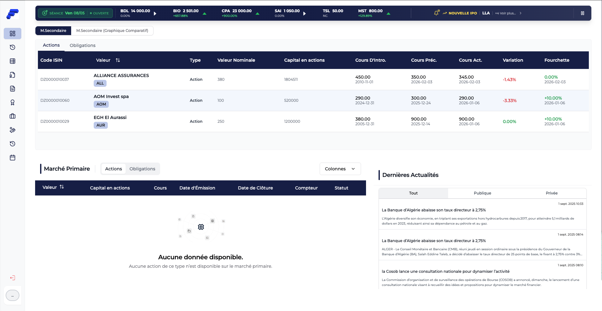This screenshot has height=311, width=602.
Task: Open the user document sidebar icon
Action: tap(13, 75)
